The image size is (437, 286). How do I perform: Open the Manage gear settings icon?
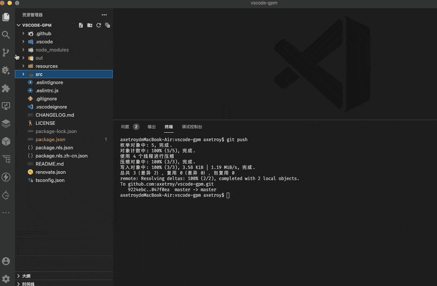coord(6,279)
